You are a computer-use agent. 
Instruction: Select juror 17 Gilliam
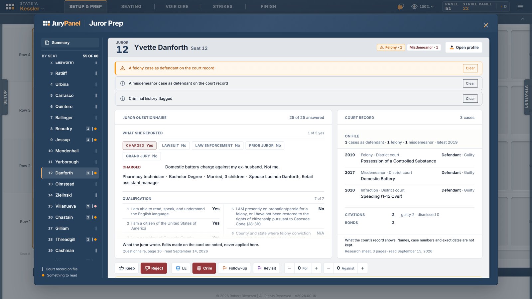click(x=70, y=228)
